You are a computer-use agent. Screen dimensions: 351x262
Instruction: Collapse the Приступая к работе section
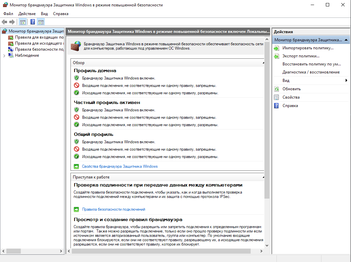263,177
